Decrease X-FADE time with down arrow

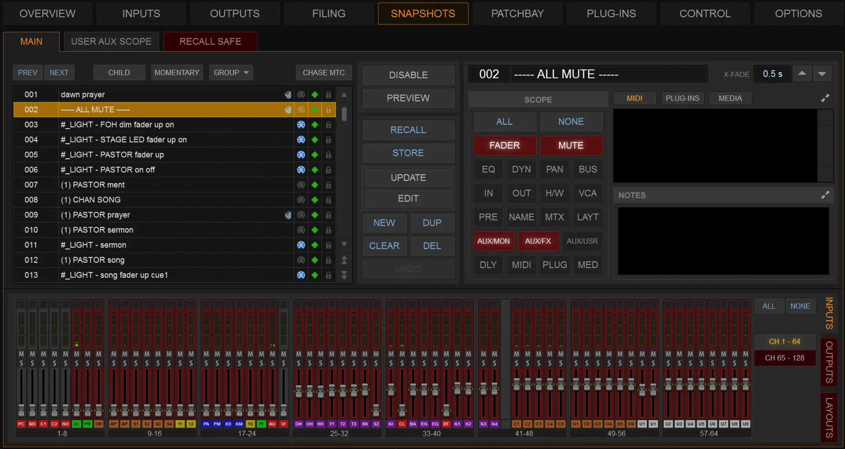pyautogui.click(x=822, y=73)
